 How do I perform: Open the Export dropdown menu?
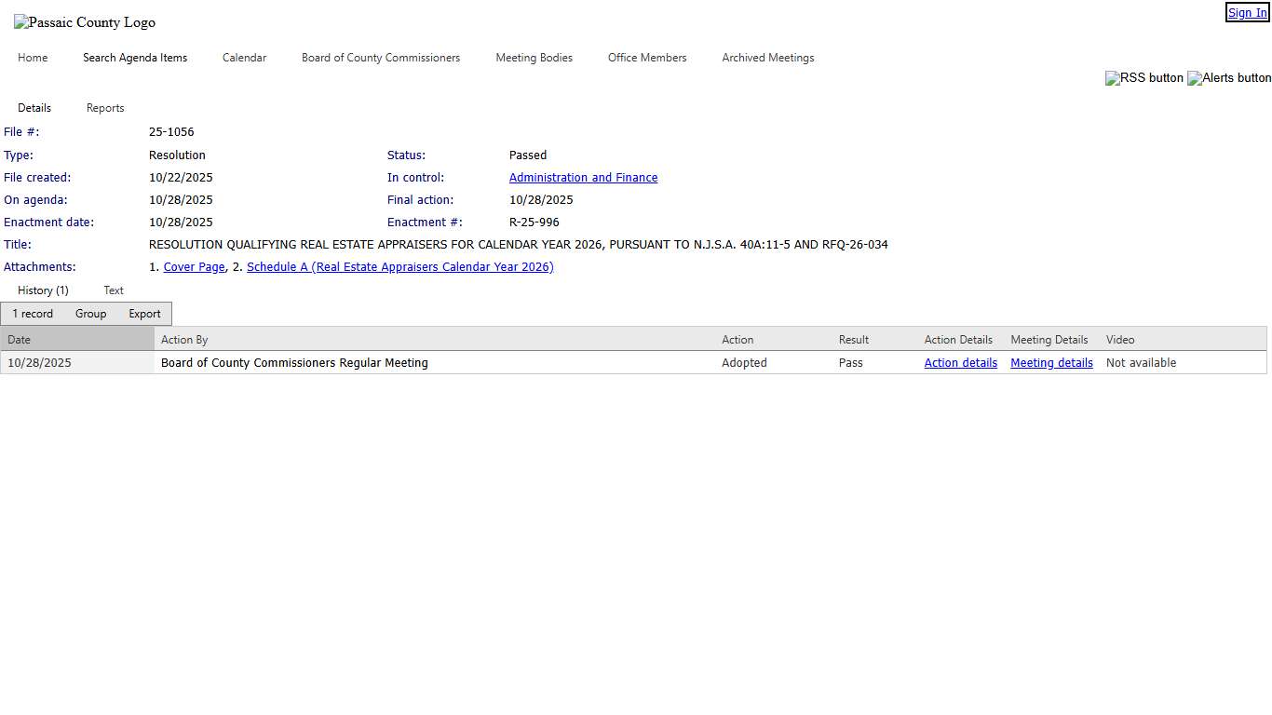pos(144,314)
